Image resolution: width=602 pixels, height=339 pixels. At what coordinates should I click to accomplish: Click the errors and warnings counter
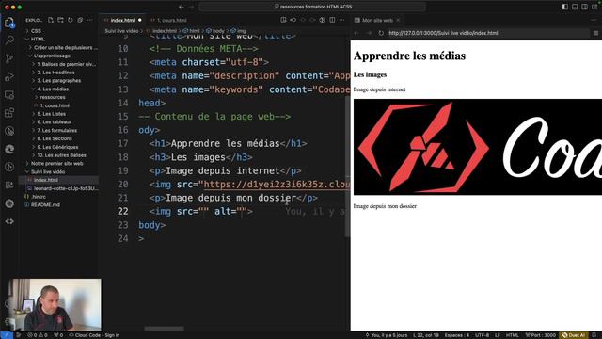[x=38, y=335]
